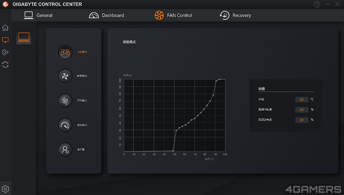Click the 效能模式 heading above the graph

(129, 42)
